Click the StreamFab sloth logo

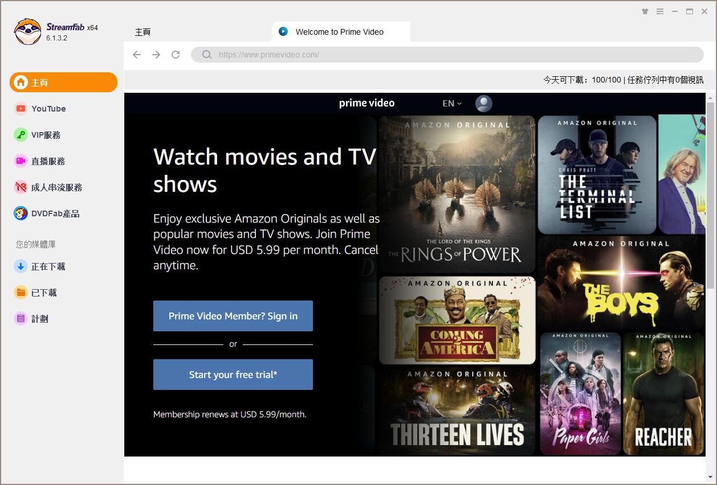(27, 31)
